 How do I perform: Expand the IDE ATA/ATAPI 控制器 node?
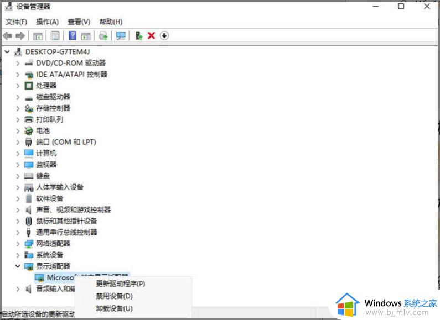click(x=18, y=74)
